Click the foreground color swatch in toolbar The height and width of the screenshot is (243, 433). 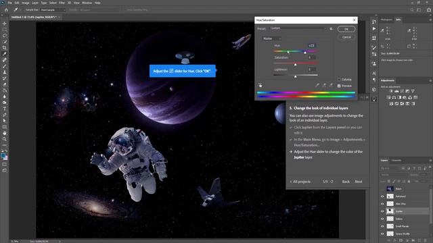(3, 156)
